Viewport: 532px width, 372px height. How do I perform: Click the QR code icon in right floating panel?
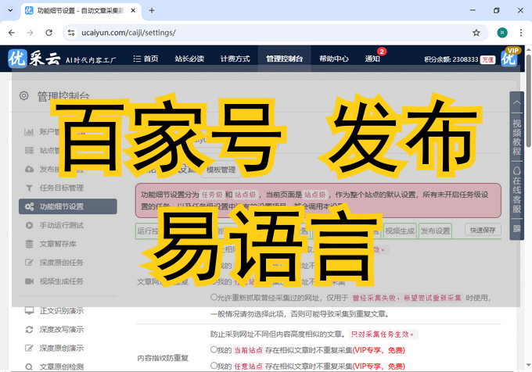[516, 229]
